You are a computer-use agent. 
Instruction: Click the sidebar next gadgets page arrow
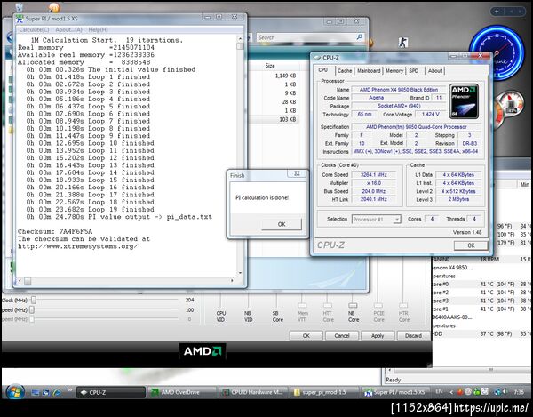point(520,12)
